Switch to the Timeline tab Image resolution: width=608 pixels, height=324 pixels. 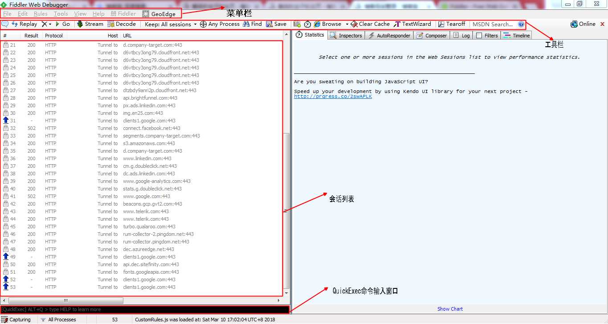click(516, 36)
